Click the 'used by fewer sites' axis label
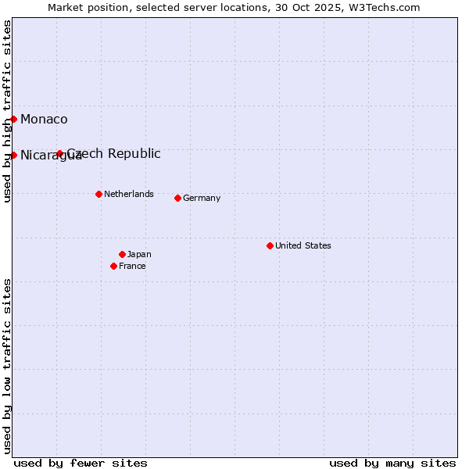The height and width of the screenshot is (469, 469). [x=81, y=463]
